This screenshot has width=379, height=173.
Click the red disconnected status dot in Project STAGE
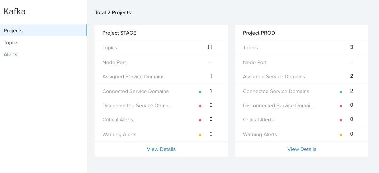[200, 106]
